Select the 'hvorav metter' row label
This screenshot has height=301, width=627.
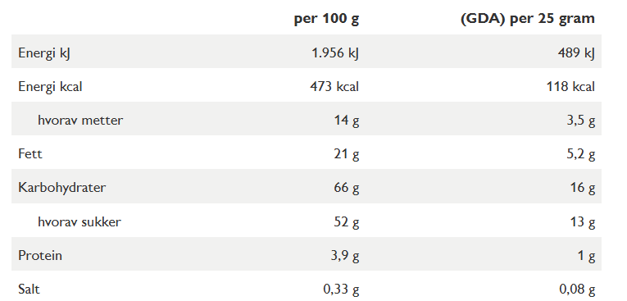(80, 121)
